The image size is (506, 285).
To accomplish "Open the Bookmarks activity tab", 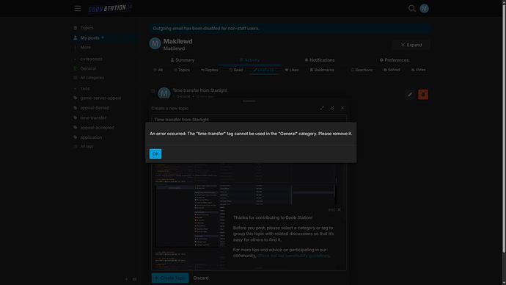I will (x=322, y=70).
